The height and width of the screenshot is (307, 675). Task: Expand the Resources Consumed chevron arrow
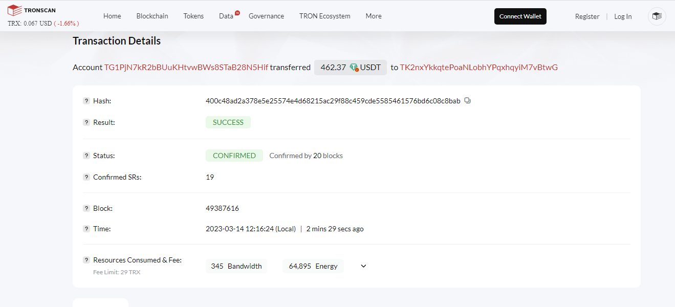coord(363,266)
